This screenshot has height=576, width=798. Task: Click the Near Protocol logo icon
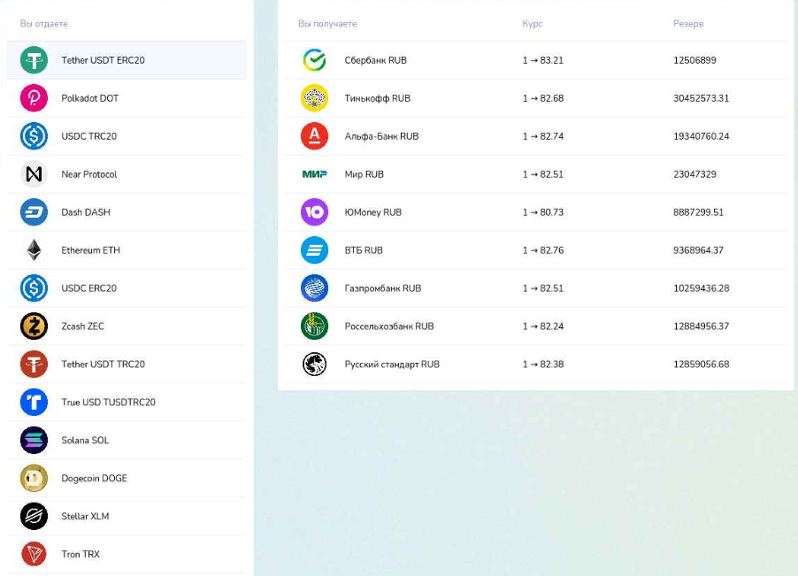point(35,174)
